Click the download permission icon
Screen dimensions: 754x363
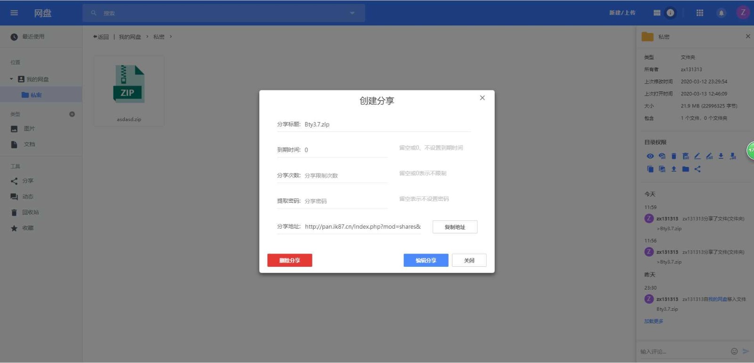(x=721, y=156)
